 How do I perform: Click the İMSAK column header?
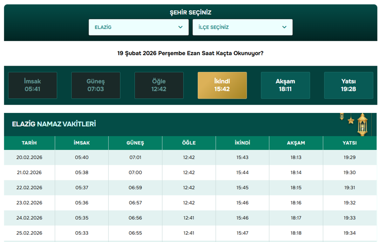pos(82,143)
